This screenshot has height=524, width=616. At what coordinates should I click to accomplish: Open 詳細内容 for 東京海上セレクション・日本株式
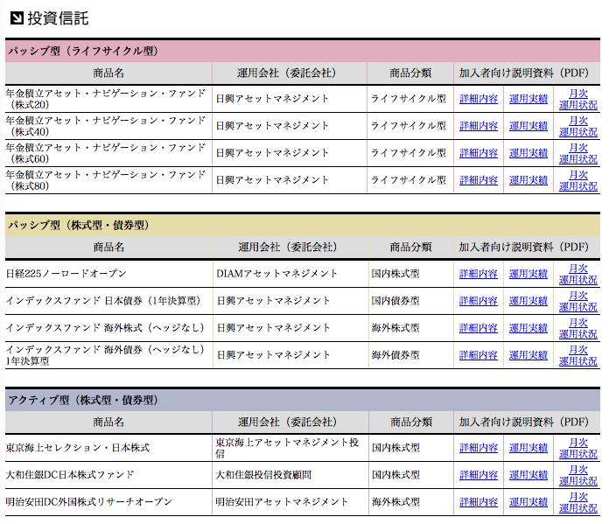[x=479, y=448]
